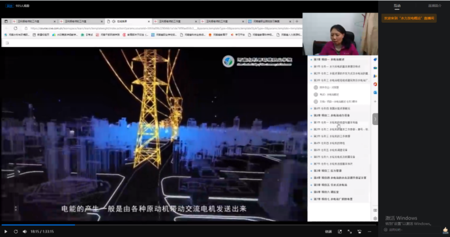Mute the player volume speaker icon
Image resolution: width=450 pixels, height=237 pixels.
[x=25, y=232]
